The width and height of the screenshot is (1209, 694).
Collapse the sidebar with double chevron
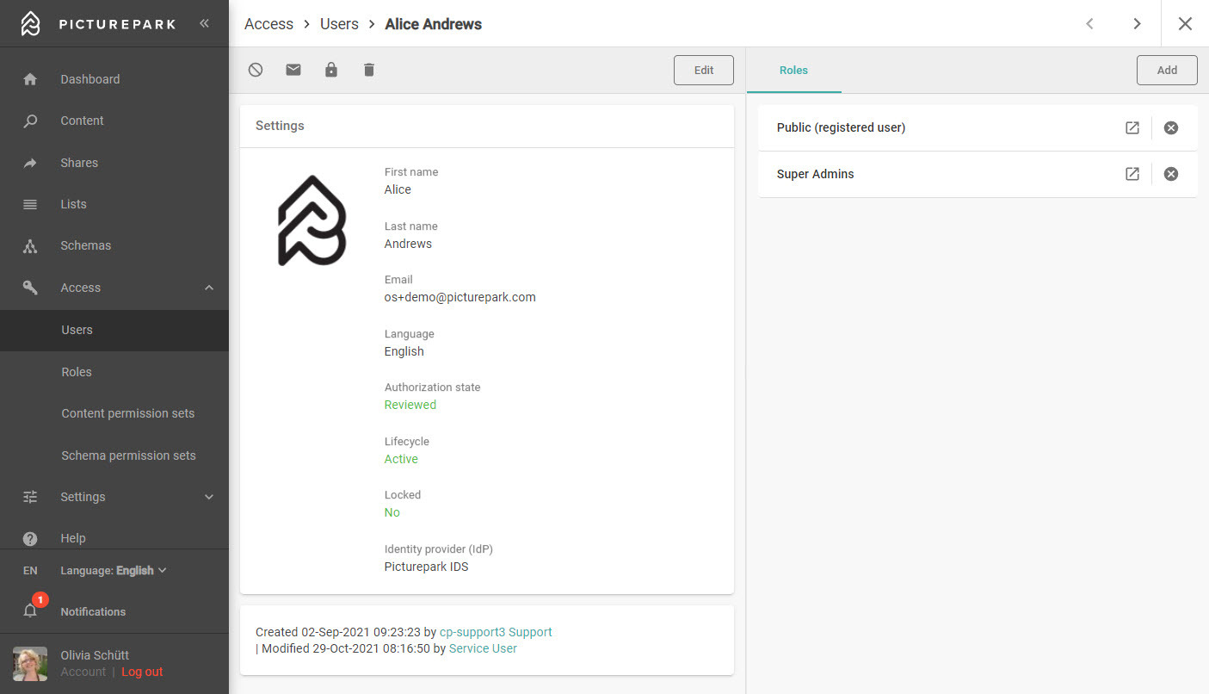click(x=204, y=23)
